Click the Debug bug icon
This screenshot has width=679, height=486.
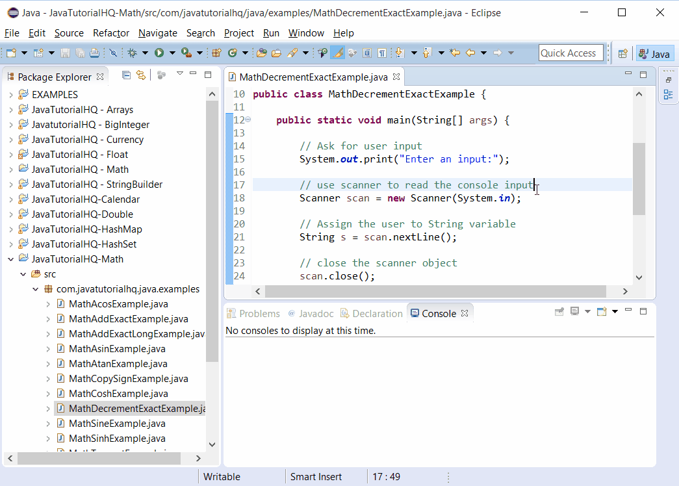click(133, 53)
